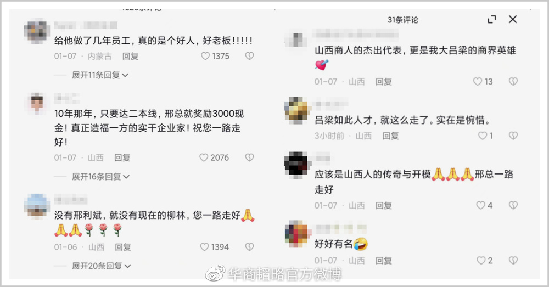Expand the 展开20条回复 replies
The width and height of the screenshot is (549, 287).
click(x=102, y=266)
